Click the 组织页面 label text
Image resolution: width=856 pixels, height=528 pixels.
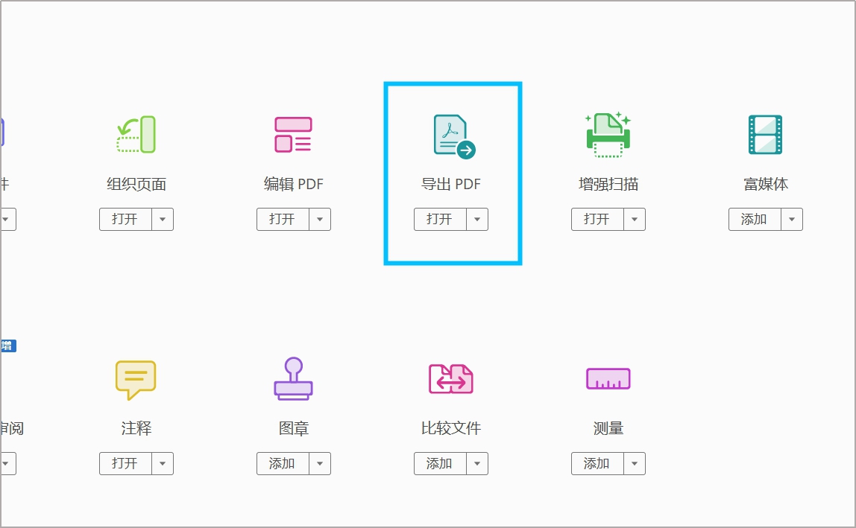pos(136,185)
